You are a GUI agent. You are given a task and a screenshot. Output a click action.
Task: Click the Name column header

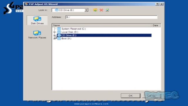click(x=102, y=25)
